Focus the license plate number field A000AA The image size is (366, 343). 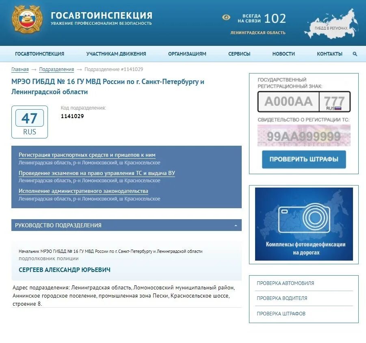(288, 101)
